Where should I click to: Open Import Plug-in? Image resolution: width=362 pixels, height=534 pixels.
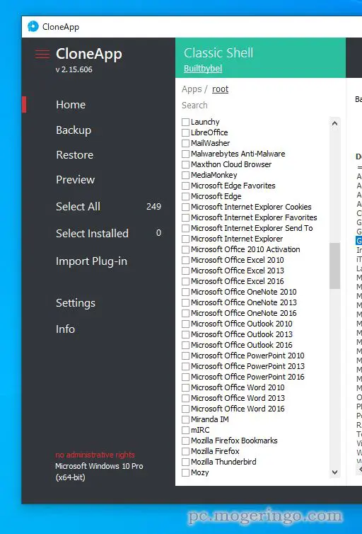tap(91, 261)
